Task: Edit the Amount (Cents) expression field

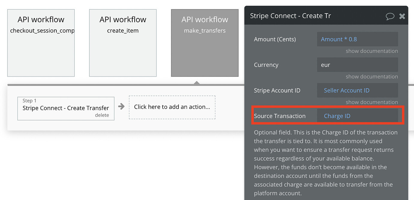Action: 357,39
